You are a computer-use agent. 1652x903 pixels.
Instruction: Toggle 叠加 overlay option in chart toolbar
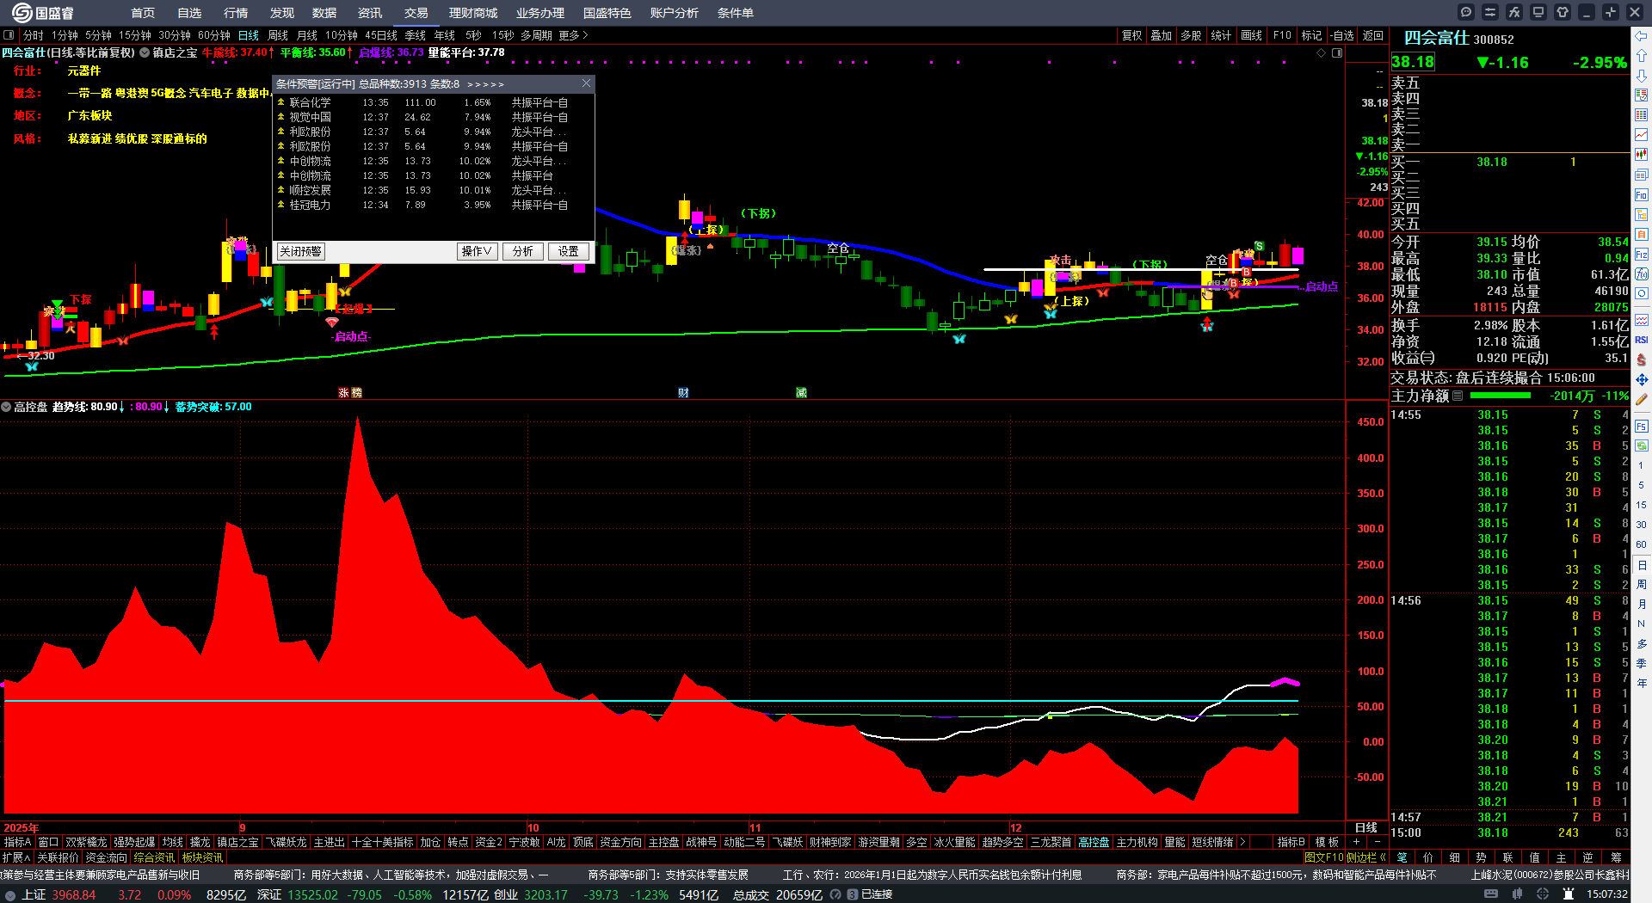coord(1162,35)
